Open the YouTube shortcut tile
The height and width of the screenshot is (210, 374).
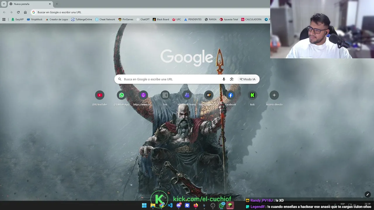pyautogui.click(x=100, y=98)
